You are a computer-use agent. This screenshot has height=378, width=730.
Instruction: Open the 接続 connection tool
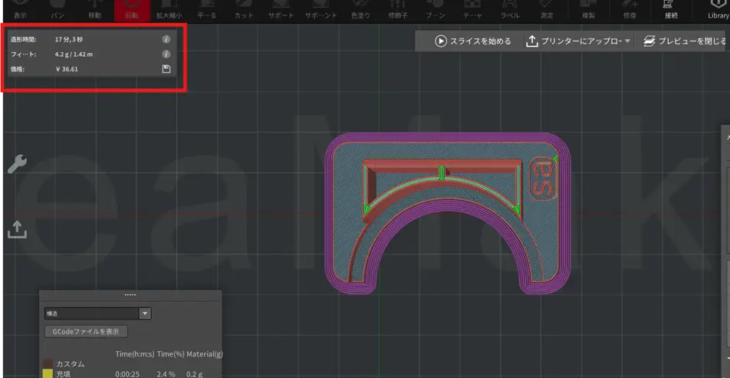click(671, 9)
